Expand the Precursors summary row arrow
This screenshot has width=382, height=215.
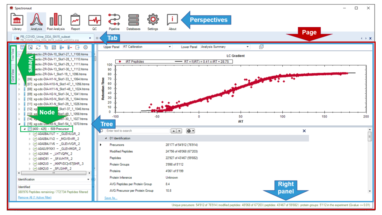[101, 145]
